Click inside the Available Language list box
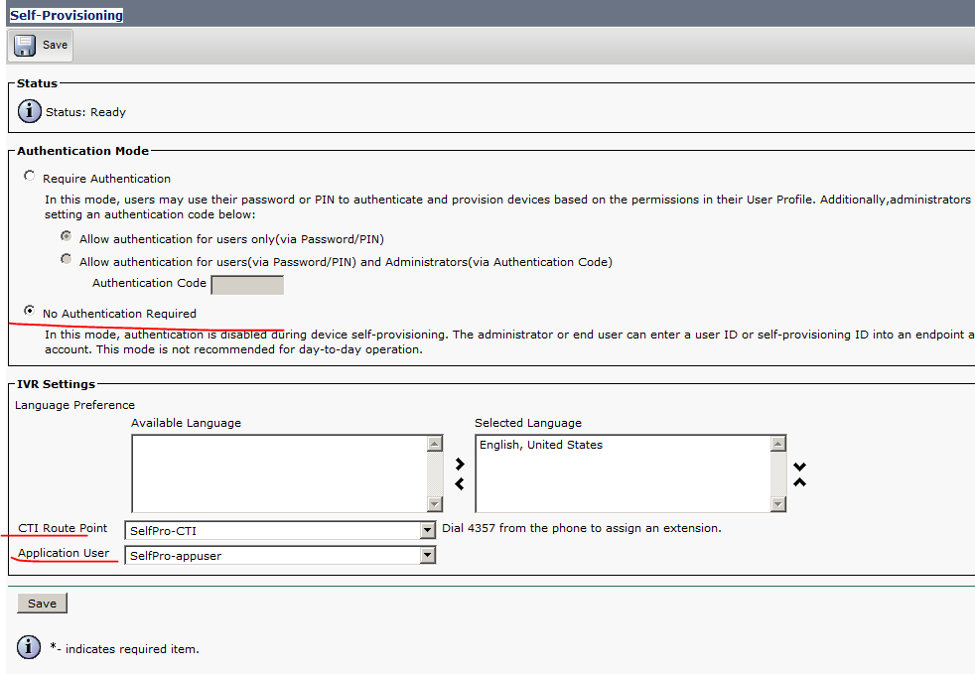Screen dimensions: 975x674 click(280, 473)
